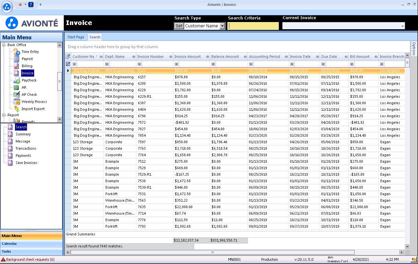Click the blue help question mark icon
This screenshot has height=264, width=418.
[31, 5]
